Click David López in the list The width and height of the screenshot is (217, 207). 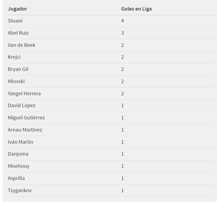(x=21, y=105)
